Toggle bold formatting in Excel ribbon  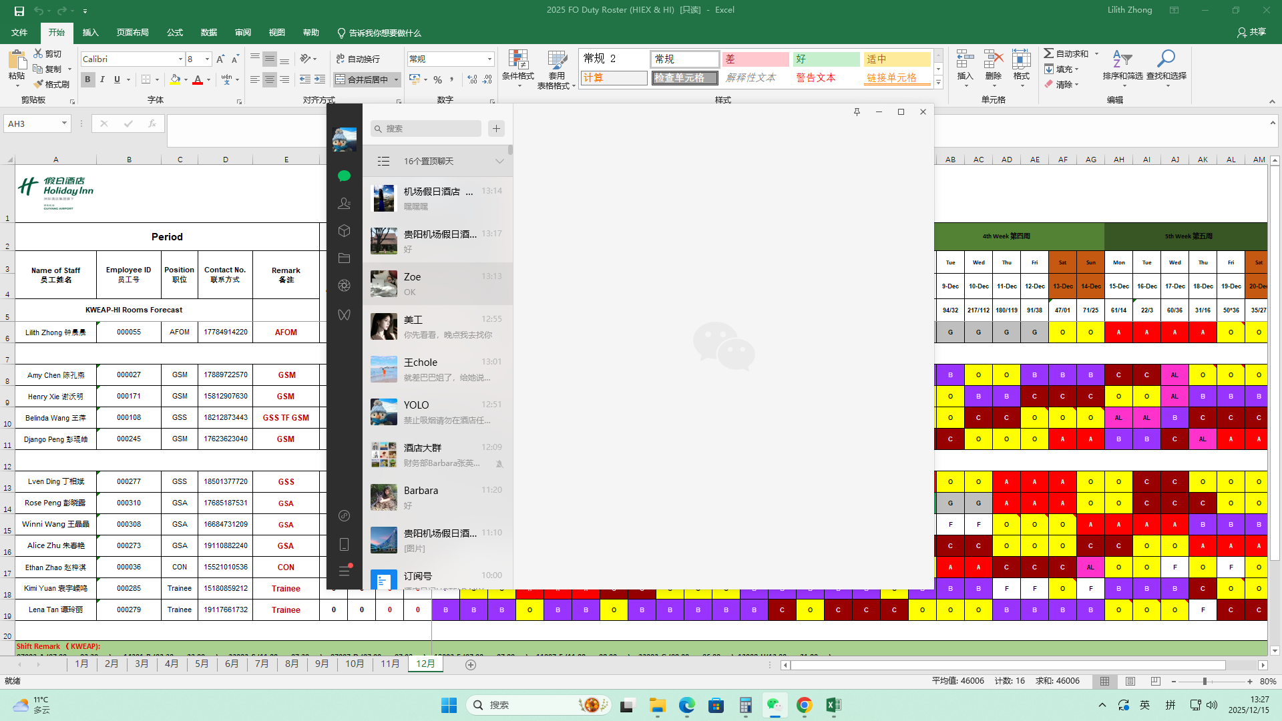87,79
